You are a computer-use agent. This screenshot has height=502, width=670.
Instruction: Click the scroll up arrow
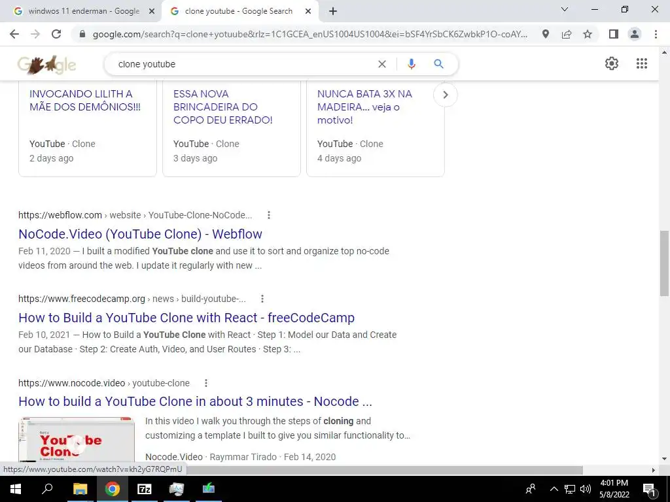(x=664, y=52)
